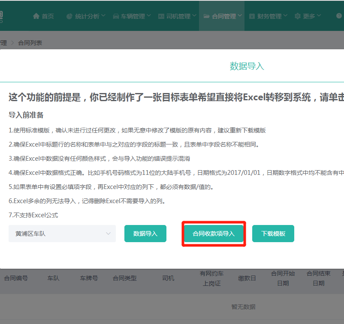This screenshot has height=324, width=344.
Task: Expand the 统计分析 menu chevron
Action: (x=103, y=16)
